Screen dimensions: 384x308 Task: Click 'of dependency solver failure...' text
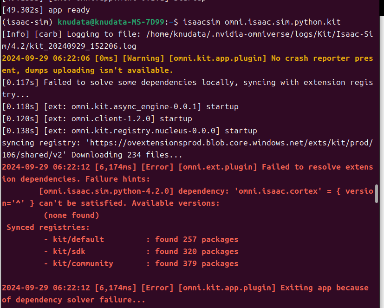73,300
